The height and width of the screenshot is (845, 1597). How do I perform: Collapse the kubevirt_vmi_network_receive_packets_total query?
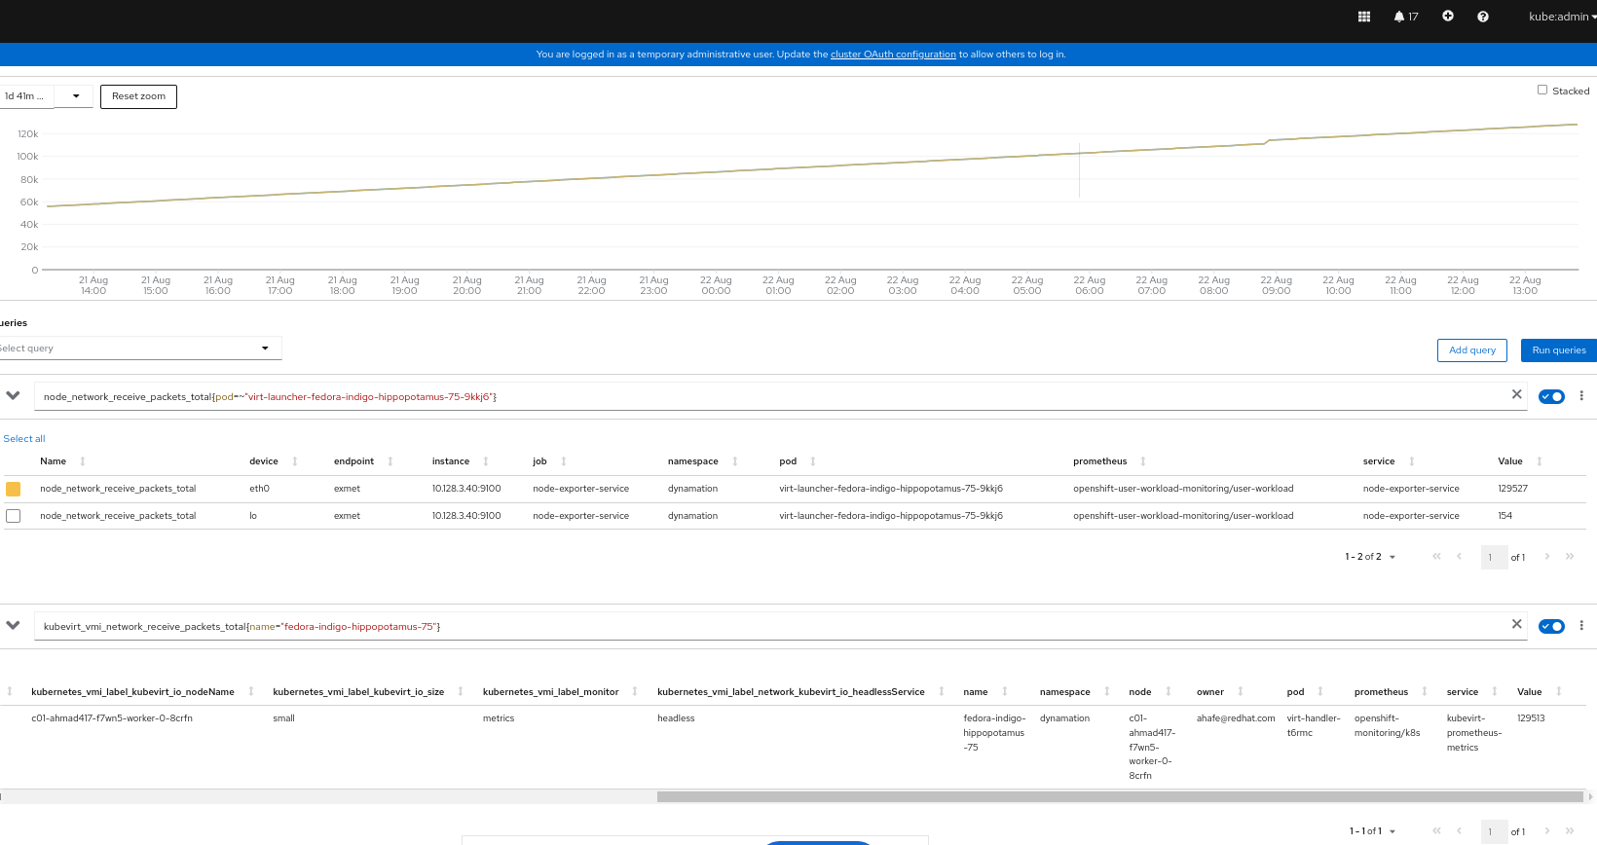click(13, 625)
